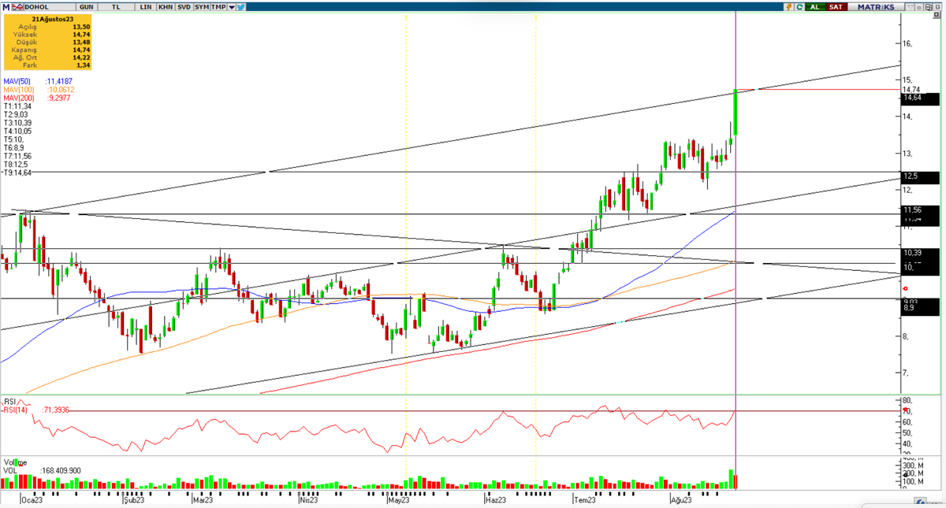This screenshot has width=946, height=508.
Task: Toggle the KHN button
Action: 166,7
